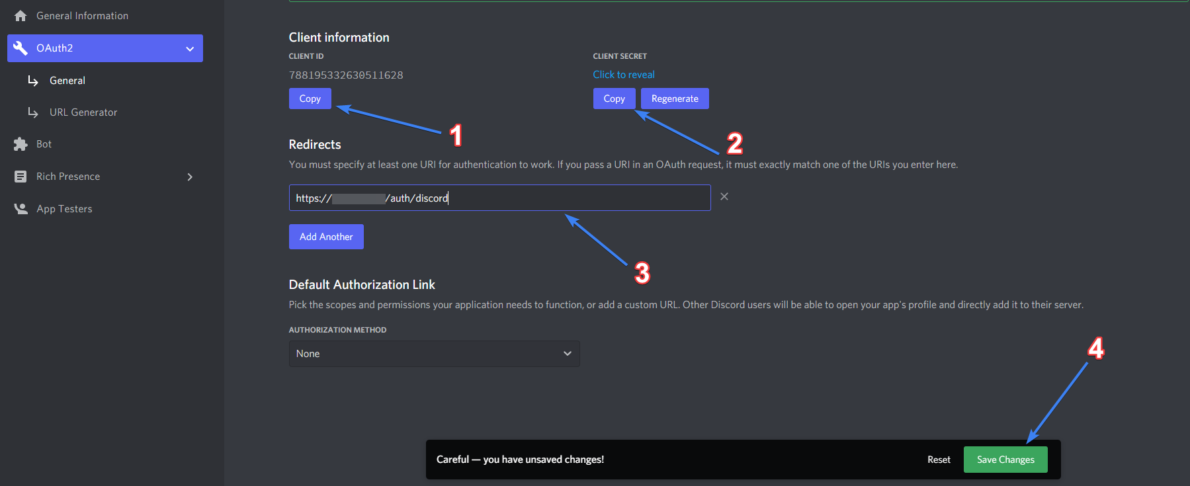Viewport: 1190px width, 486px height.
Task: Go to the Bot settings page
Action: 44,144
